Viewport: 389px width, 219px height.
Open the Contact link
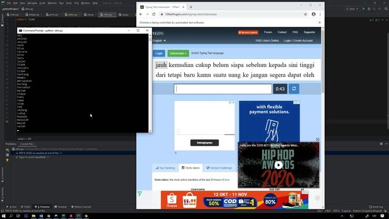point(282,32)
